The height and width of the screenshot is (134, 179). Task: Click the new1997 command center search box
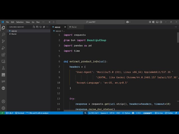click(91, 22)
